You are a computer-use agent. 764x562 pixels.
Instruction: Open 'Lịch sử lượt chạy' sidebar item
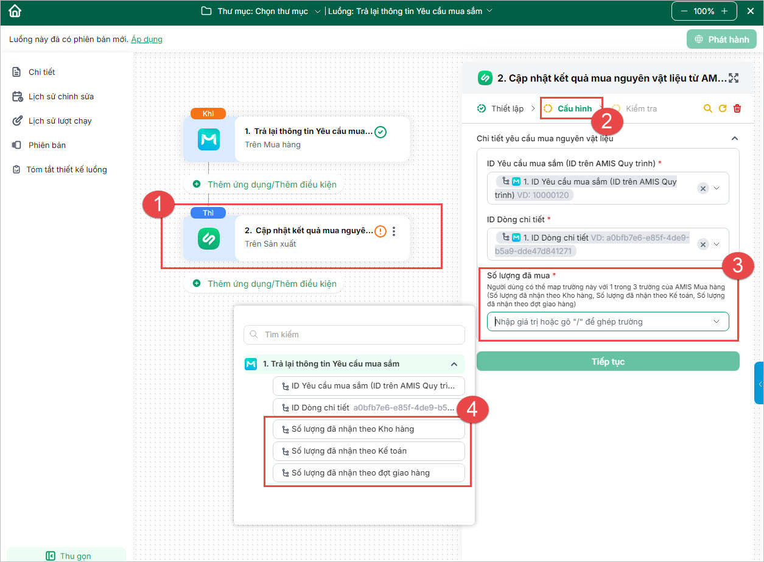[x=52, y=121]
